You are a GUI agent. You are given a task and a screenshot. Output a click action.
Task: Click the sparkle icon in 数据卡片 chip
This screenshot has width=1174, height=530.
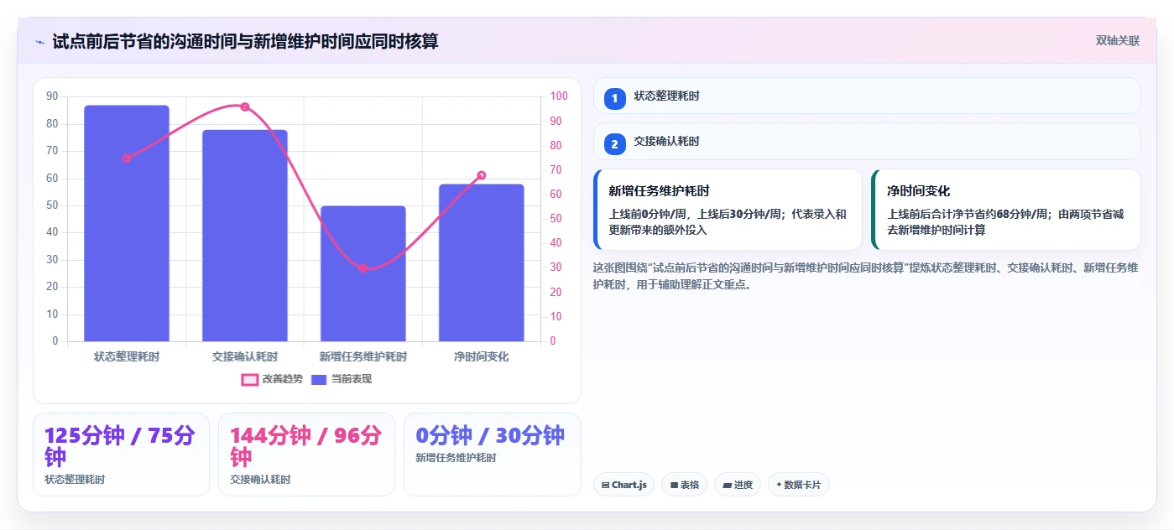click(779, 485)
